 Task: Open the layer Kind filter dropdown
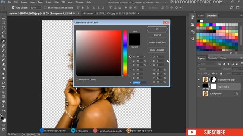[x=207, y=64]
